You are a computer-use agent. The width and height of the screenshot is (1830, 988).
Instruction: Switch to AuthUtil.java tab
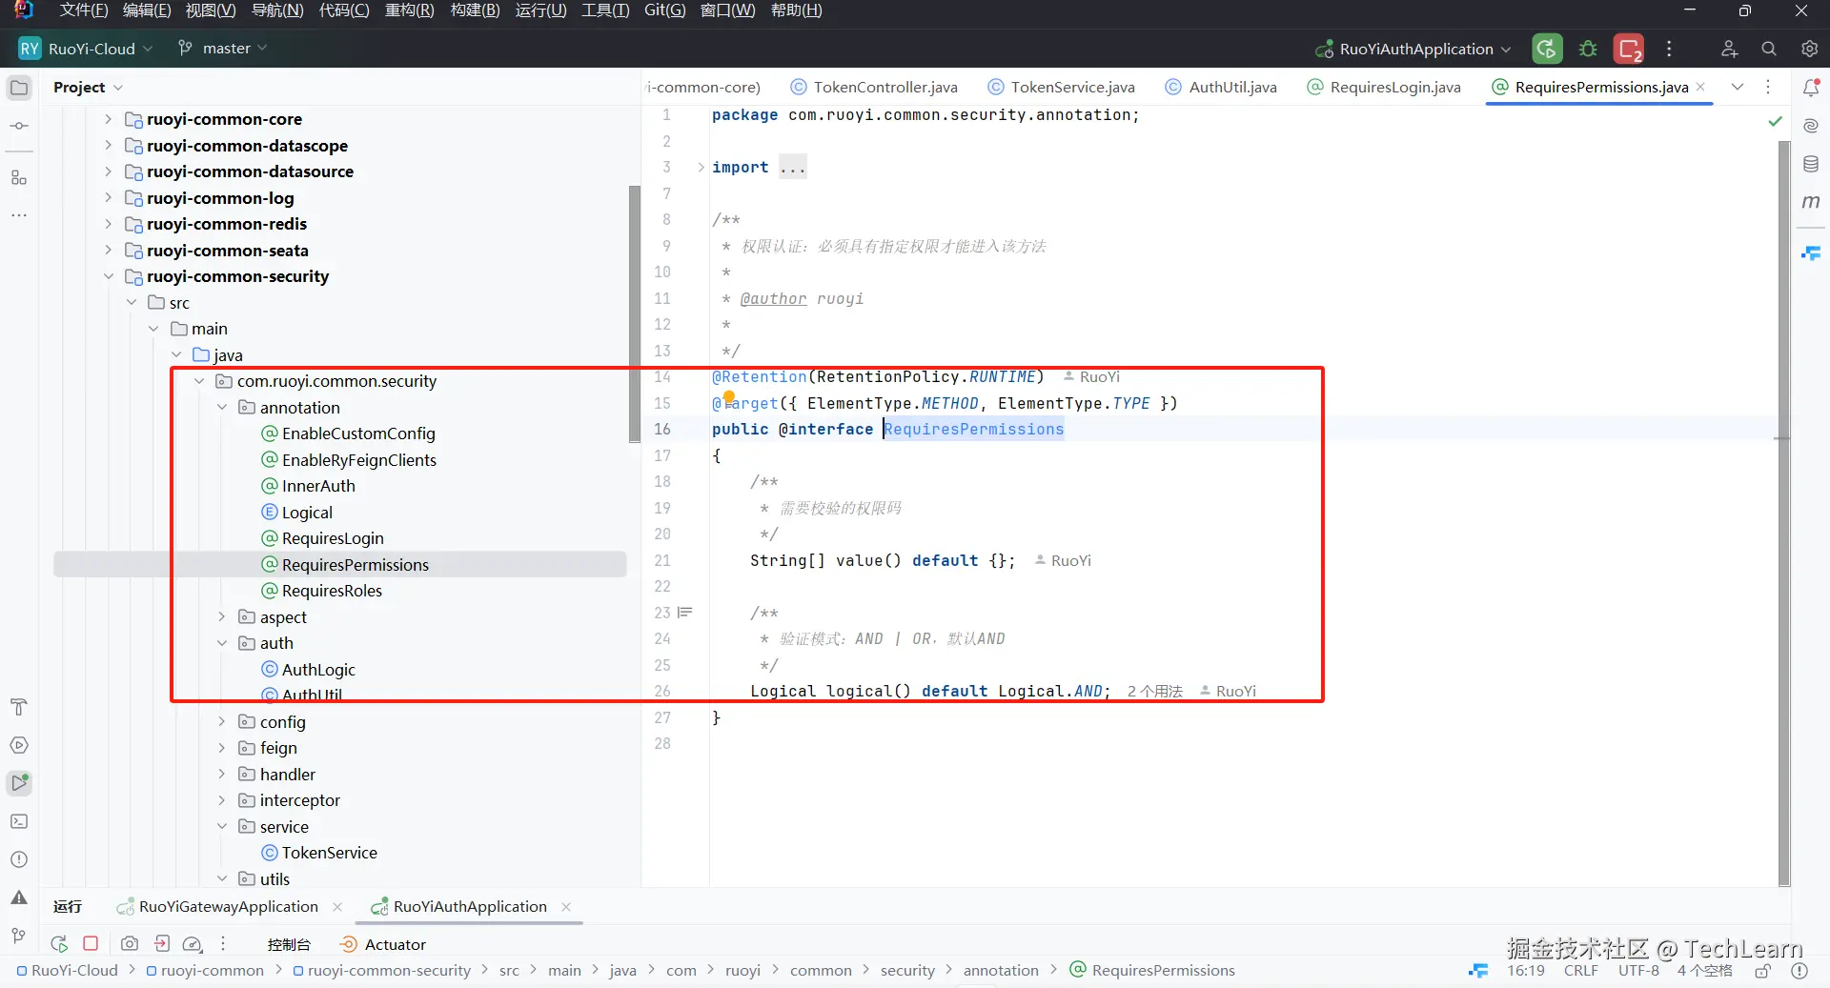click(1221, 88)
